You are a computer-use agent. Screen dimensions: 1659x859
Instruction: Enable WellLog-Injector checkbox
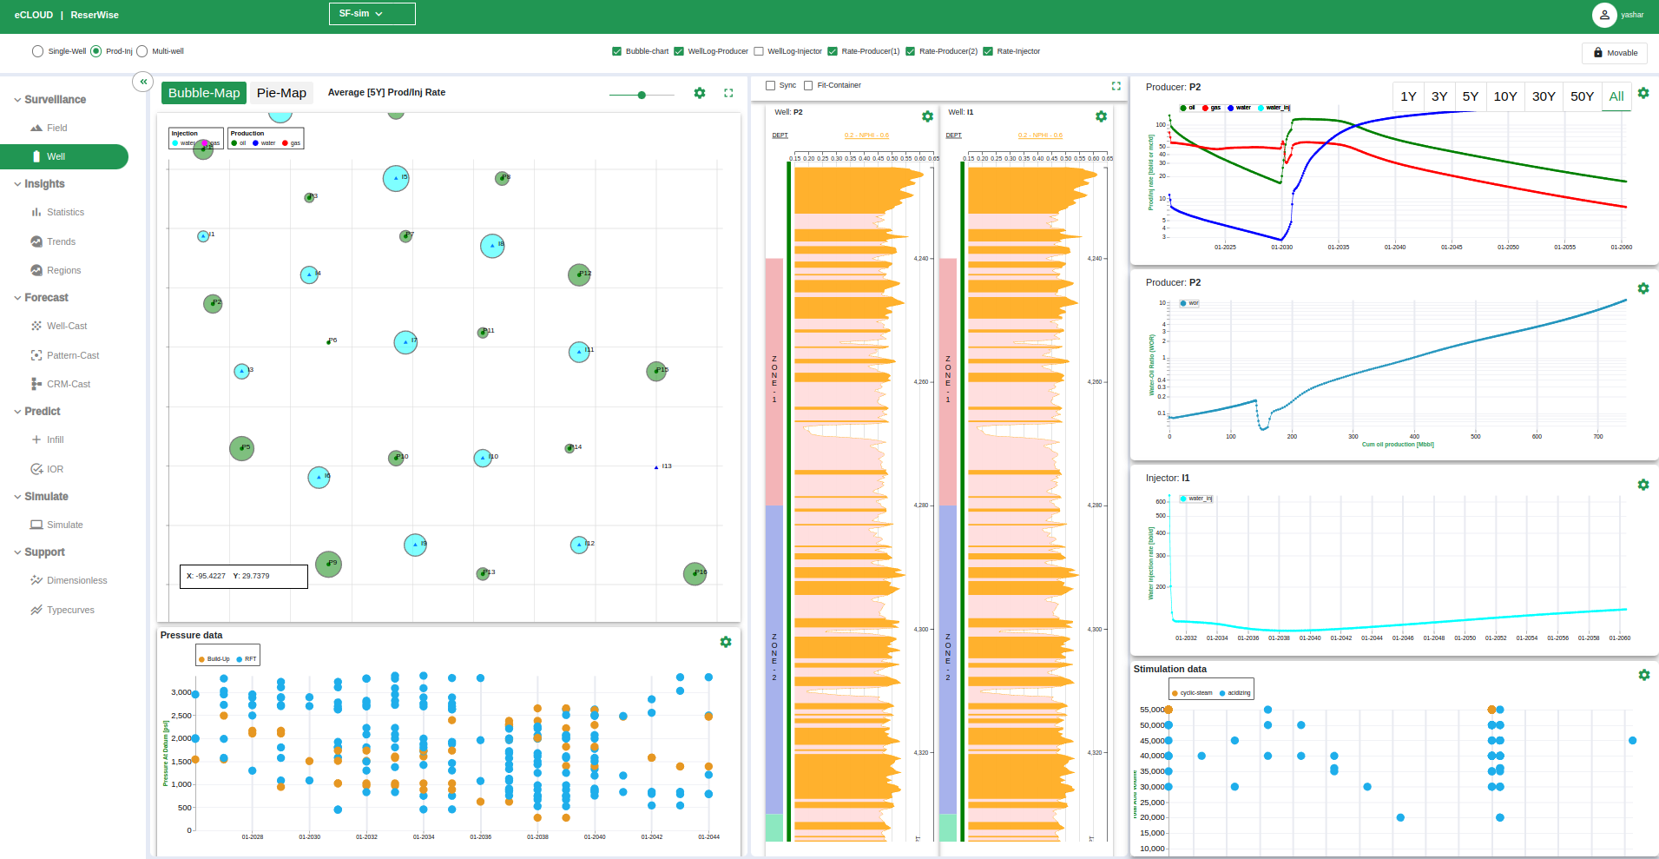point(759,51)
